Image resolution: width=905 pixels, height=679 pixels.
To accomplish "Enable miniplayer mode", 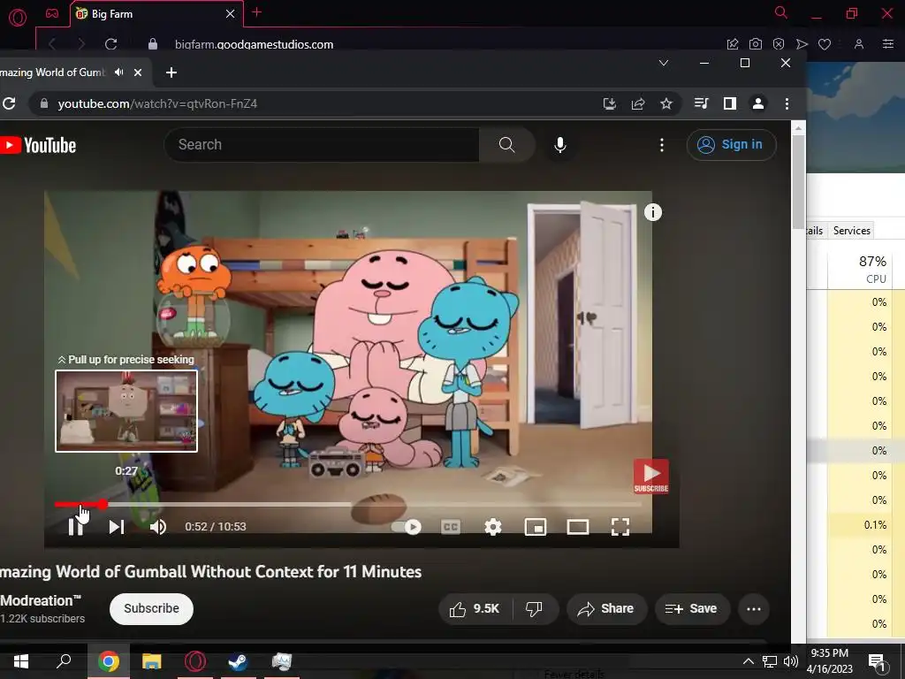I will click(535, 527).
